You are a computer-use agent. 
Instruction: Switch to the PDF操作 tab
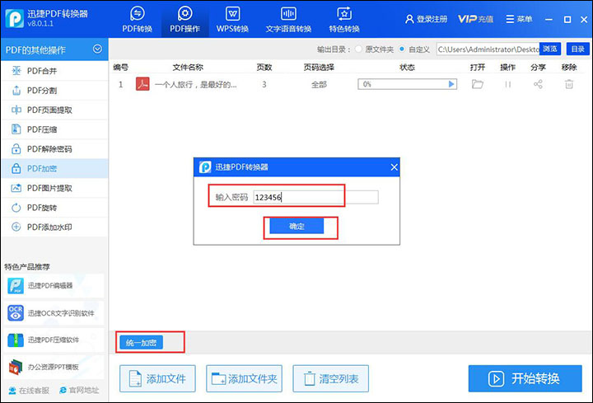point(185,19)
